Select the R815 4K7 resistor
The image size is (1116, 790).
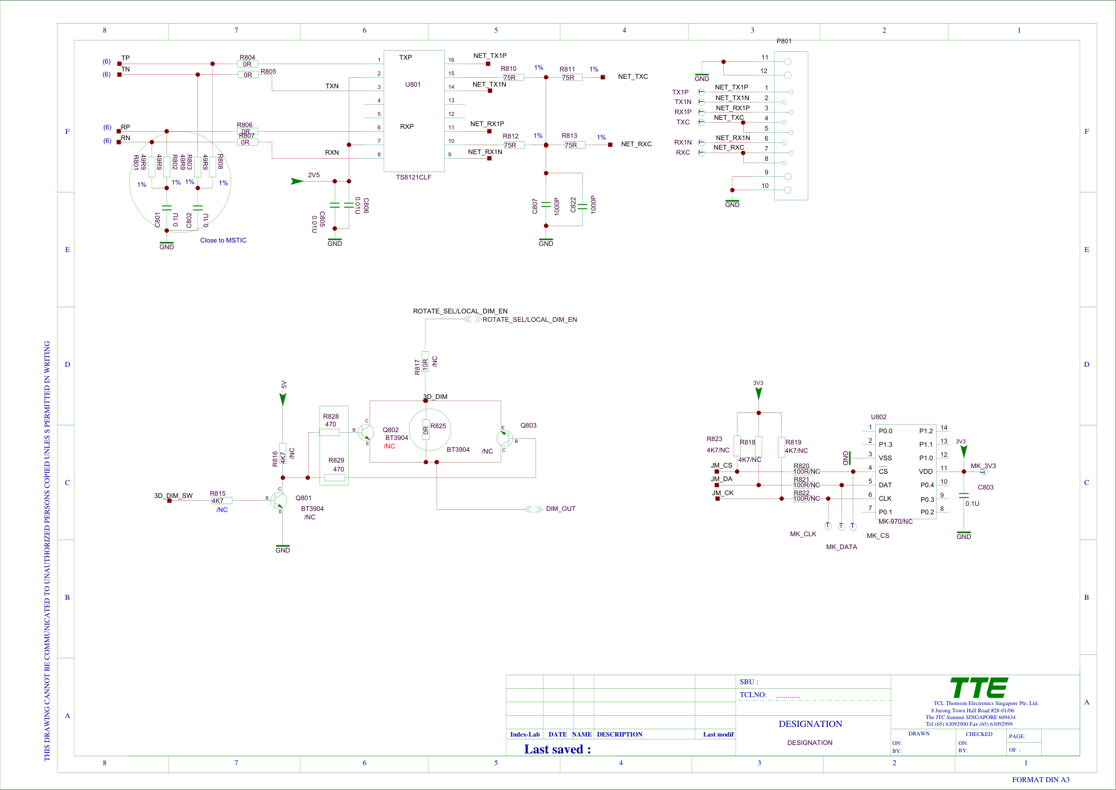(x=222, y=501)
